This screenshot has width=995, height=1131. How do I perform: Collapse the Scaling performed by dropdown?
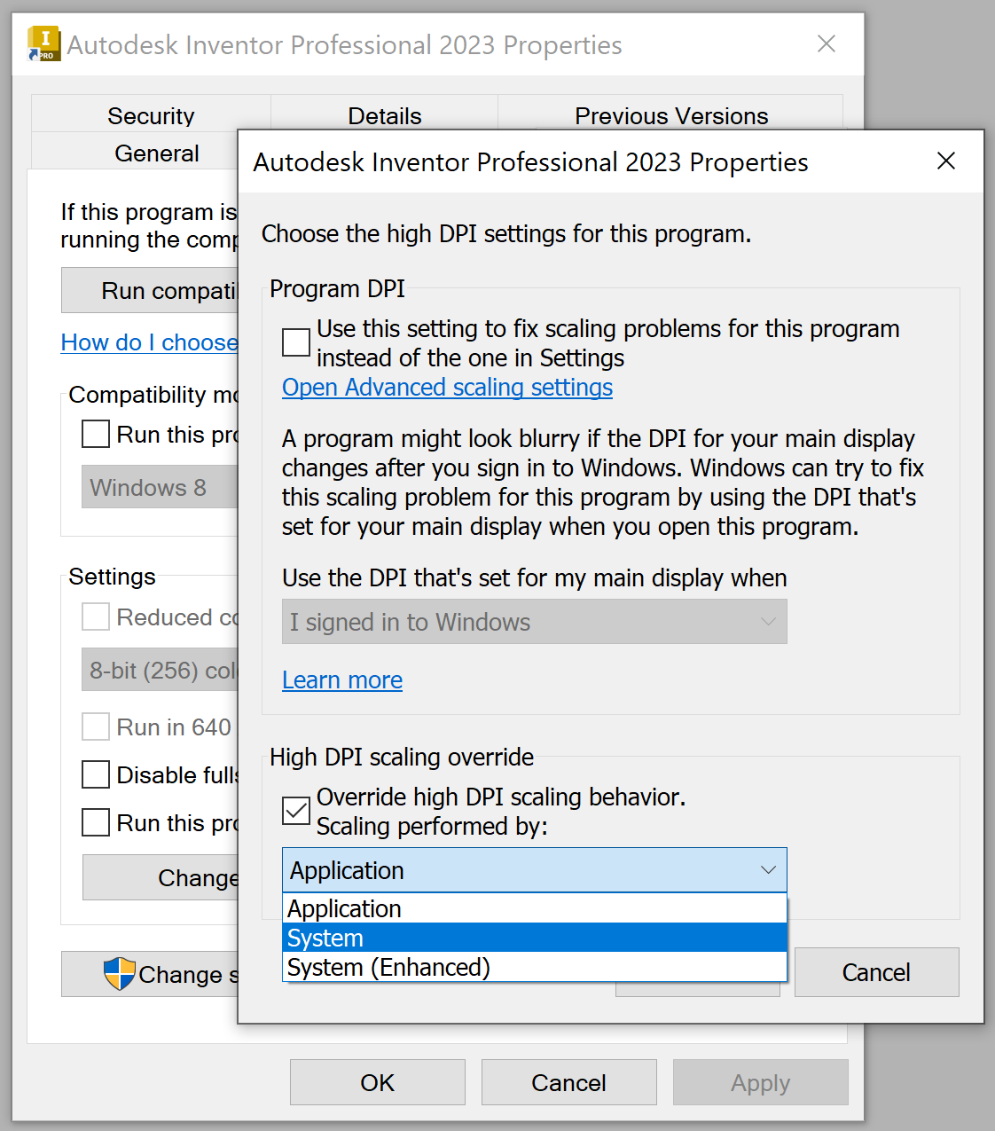(767, 870)
